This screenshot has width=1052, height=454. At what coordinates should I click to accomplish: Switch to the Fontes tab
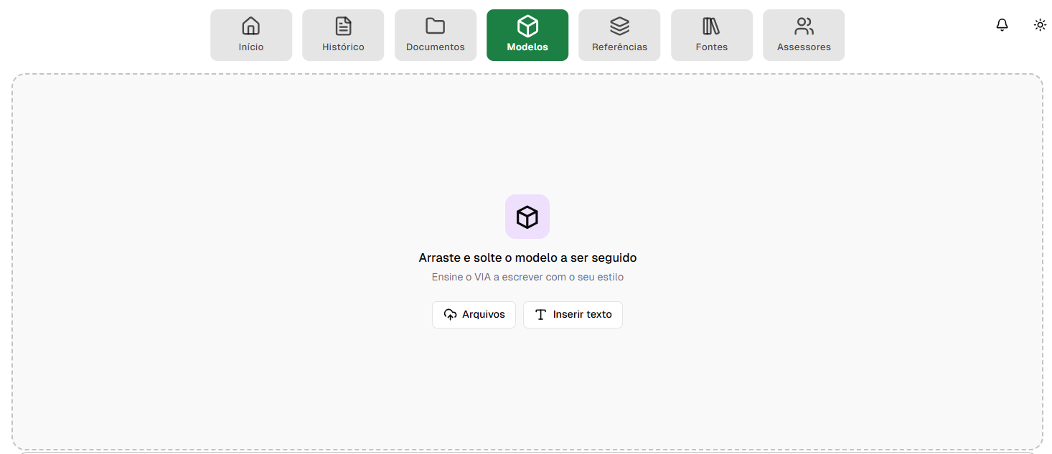(712, 35)
